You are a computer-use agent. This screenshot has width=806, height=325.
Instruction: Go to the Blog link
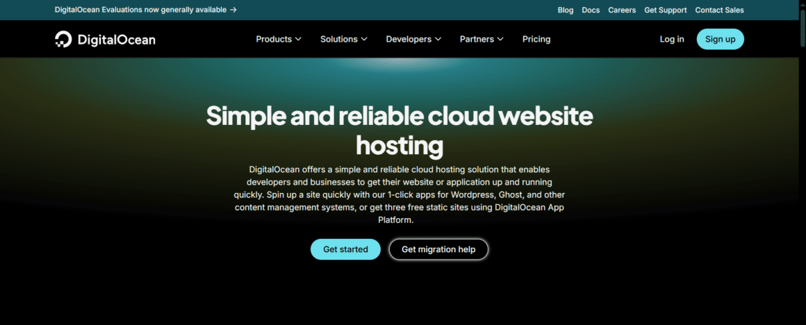pos(566,10)
